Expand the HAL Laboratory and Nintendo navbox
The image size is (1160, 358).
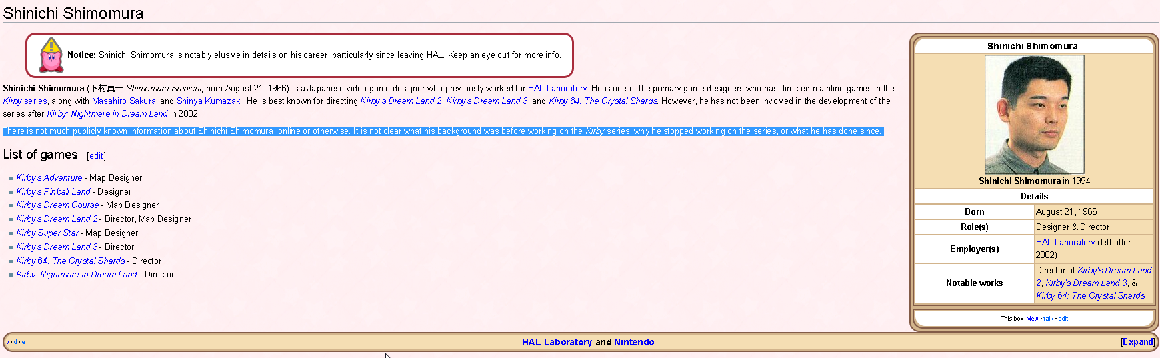click(x=1137, y=342)
